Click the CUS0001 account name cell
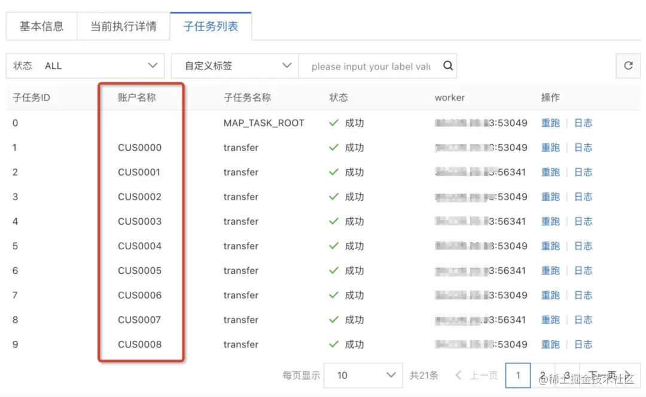Screen dimensions: 646x397 139,172
